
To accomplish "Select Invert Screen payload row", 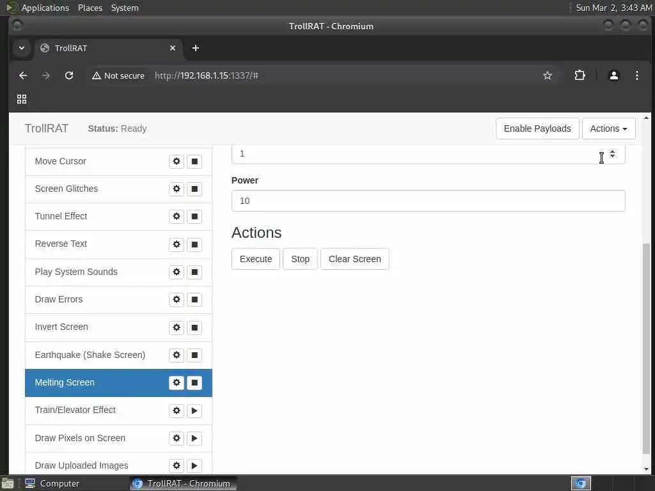I will [118, 327].
